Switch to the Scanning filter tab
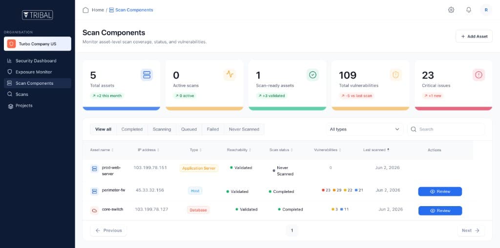The height and width of the screenshot is (248, 500). 162,129
